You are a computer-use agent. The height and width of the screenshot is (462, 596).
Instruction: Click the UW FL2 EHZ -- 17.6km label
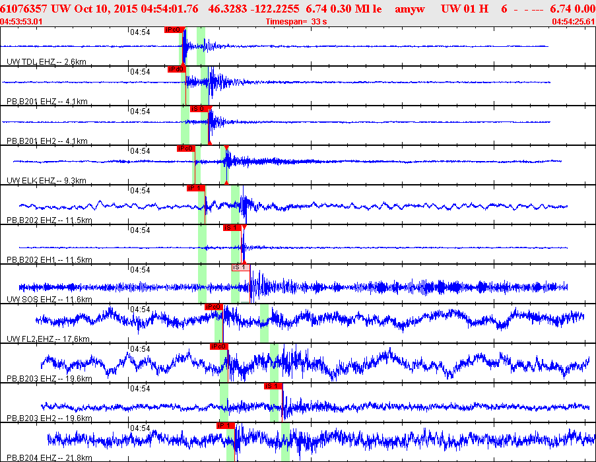pyautogui.click(x=48, y=339)
